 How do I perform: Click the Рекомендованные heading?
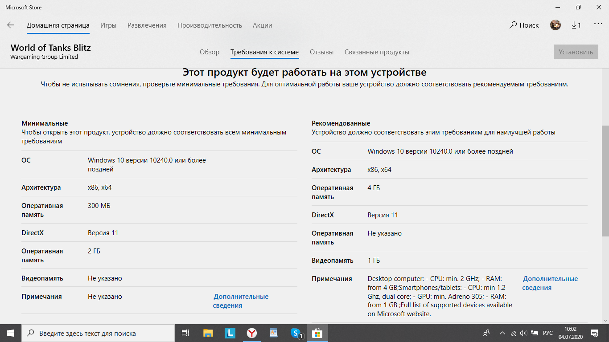pos(341,123)
